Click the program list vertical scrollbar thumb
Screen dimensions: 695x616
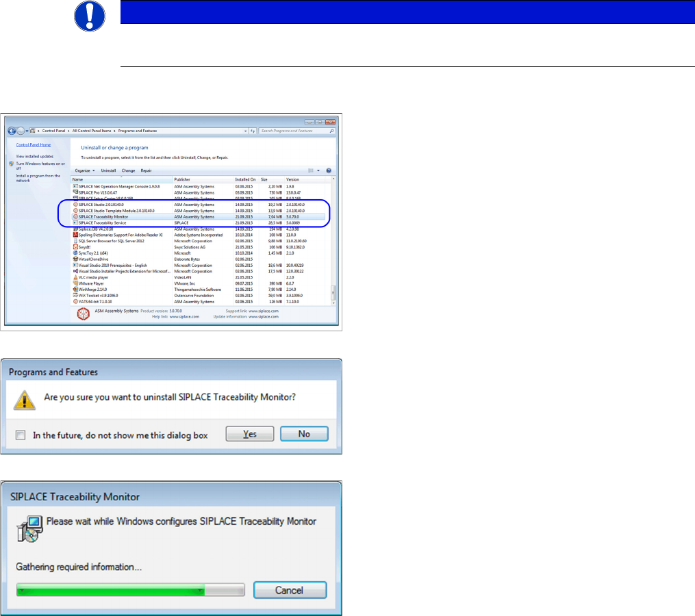point(333,292)
